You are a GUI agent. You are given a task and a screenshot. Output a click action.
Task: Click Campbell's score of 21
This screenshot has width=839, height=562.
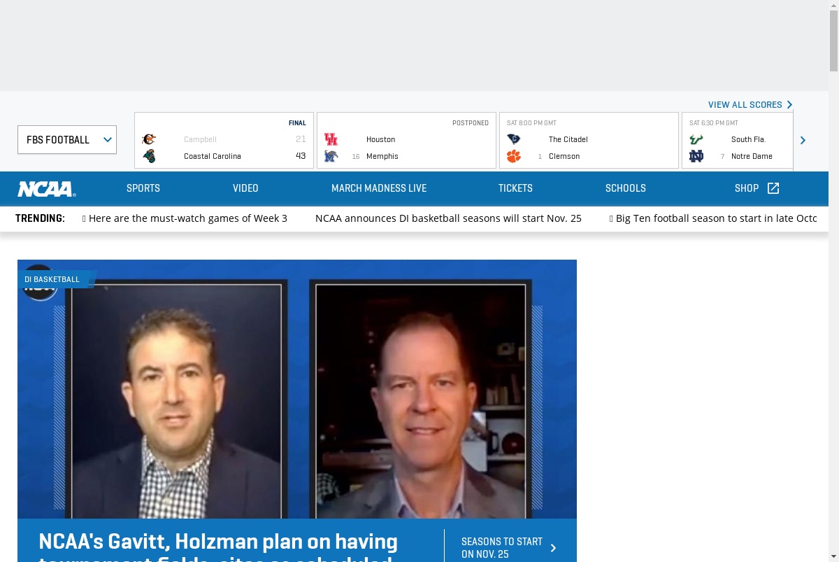(301, 139)
